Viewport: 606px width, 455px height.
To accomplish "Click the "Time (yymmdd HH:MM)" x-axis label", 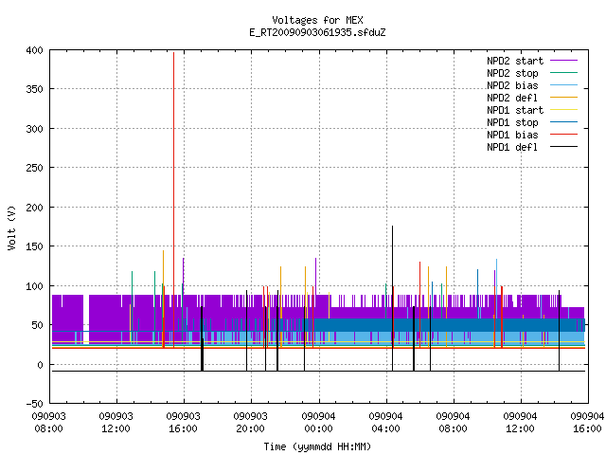I will tap(317, 446).
